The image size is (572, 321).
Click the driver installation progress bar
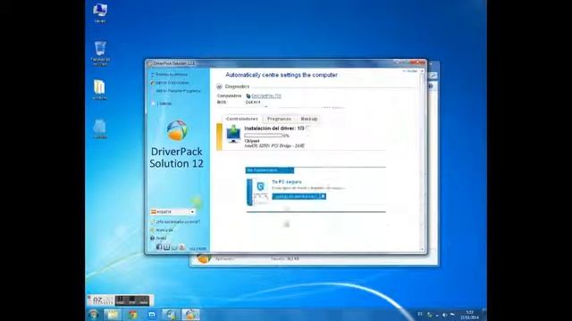click(x=263, y=136)
